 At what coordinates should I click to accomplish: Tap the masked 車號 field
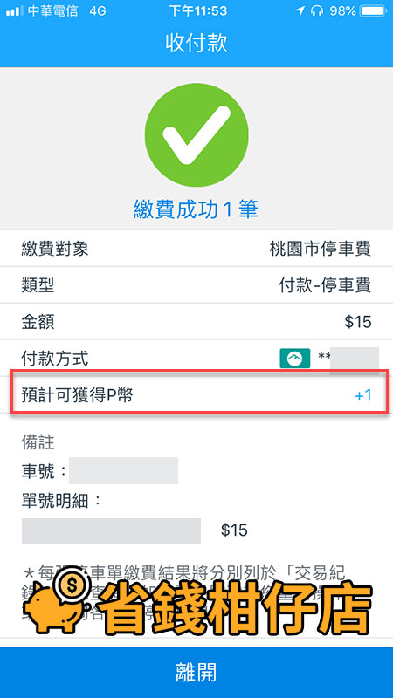pos(123,470)
